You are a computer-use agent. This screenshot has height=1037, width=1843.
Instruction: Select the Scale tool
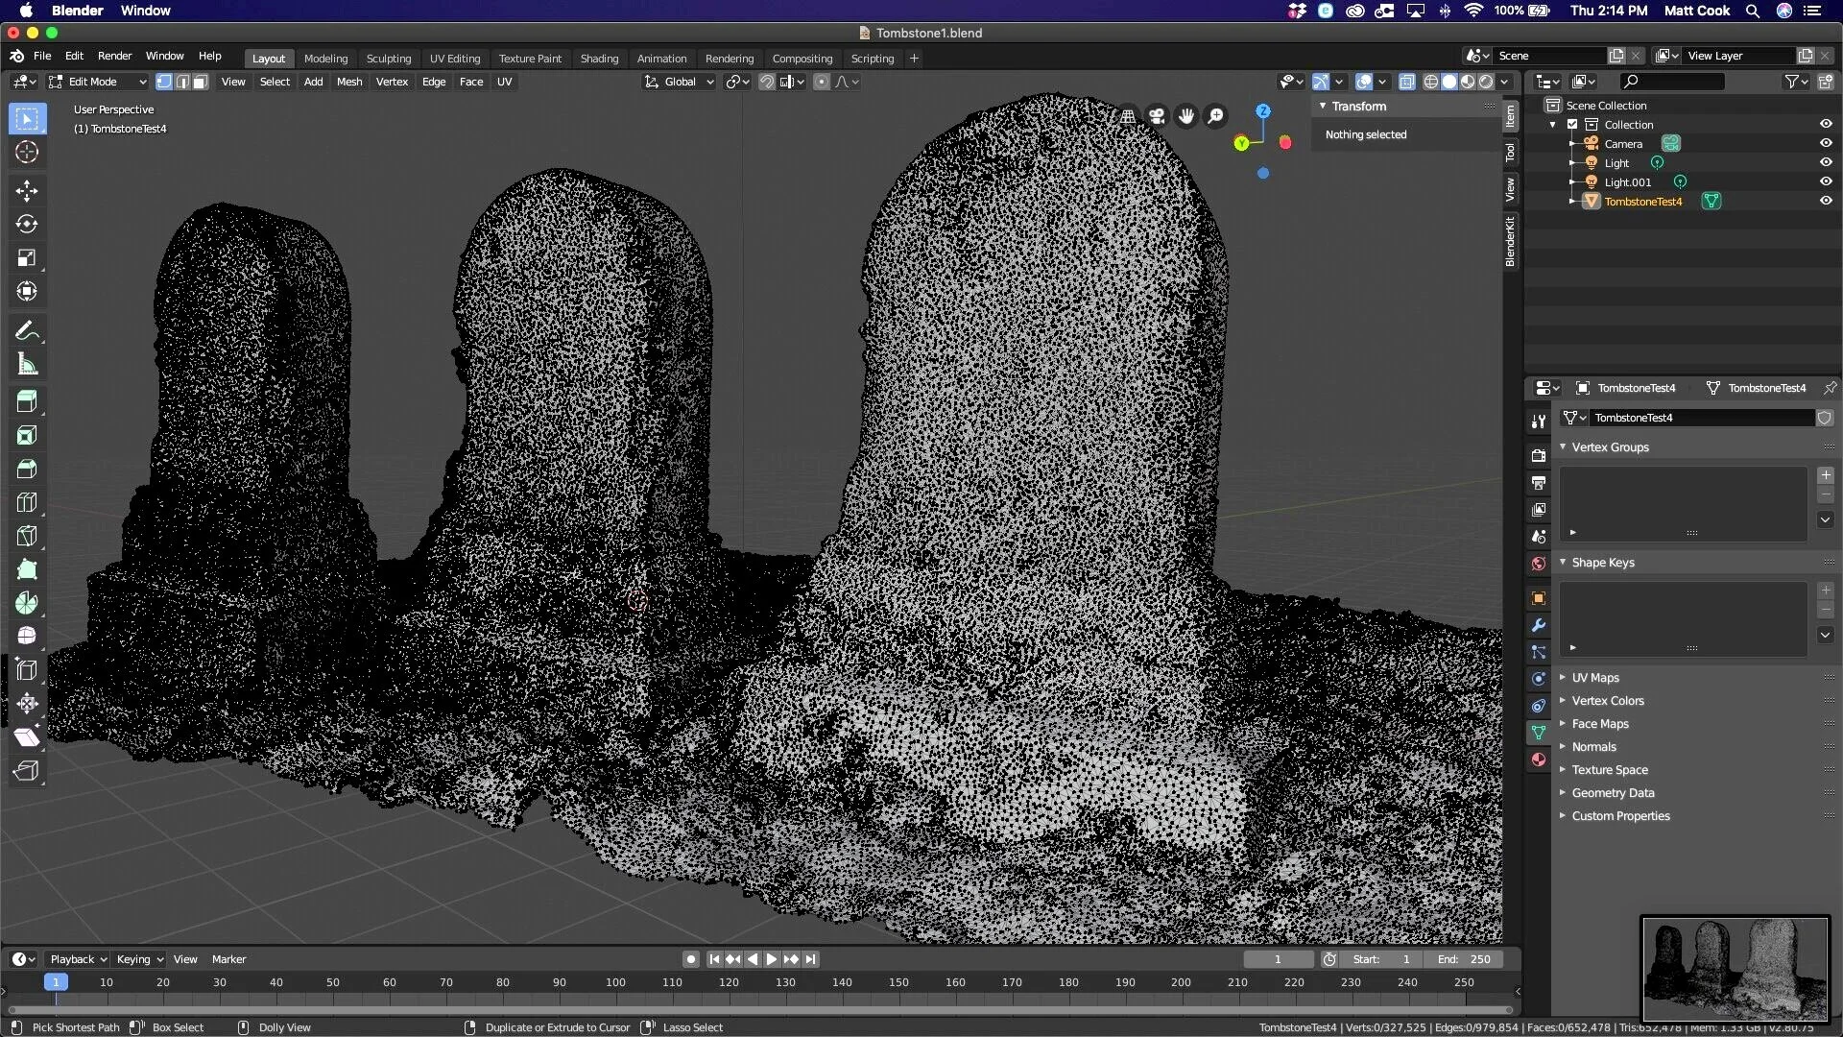(27, 257)
